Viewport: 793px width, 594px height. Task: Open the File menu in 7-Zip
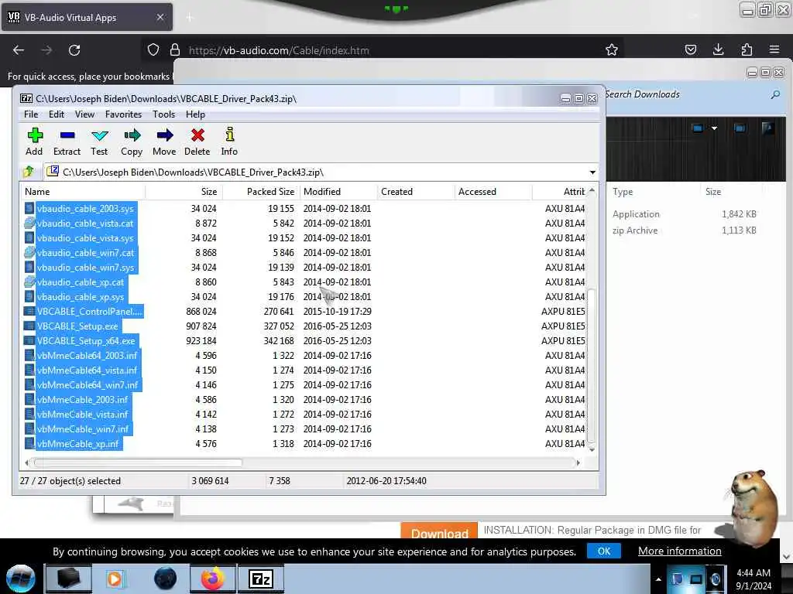point(31,114)
